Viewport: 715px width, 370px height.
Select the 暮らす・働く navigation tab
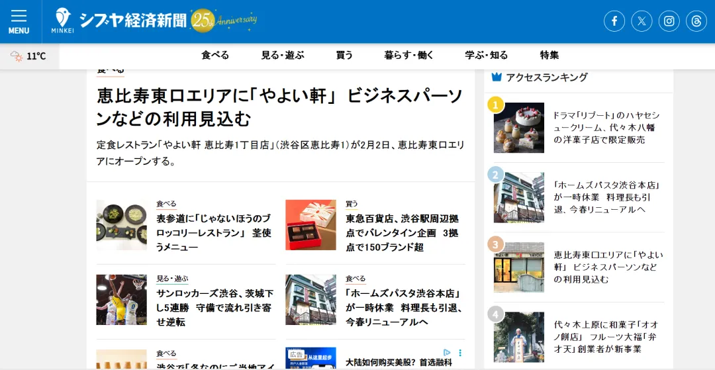(x=409, y=56)
